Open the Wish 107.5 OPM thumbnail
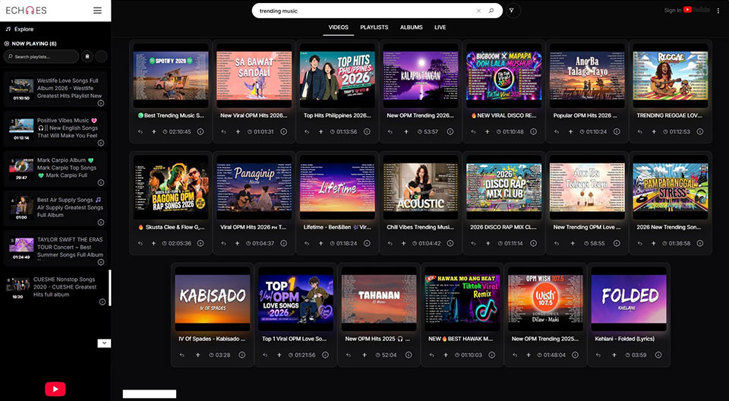 (x=545, y=299)
